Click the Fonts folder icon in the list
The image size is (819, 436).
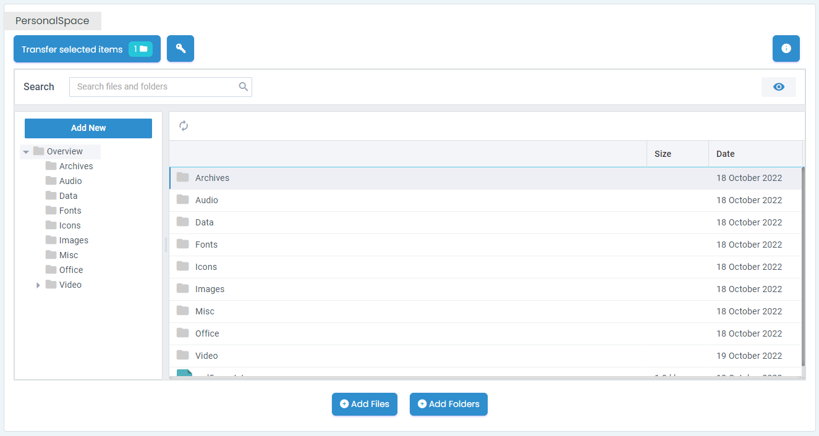point(183,244)
